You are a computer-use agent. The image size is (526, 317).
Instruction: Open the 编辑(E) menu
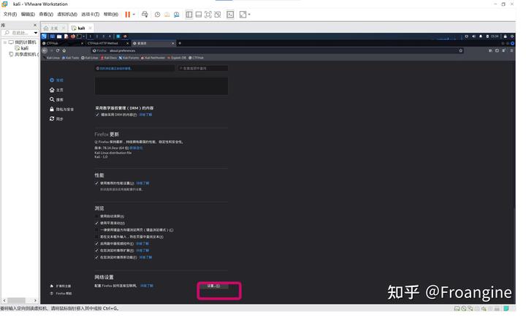coord(28,15)
